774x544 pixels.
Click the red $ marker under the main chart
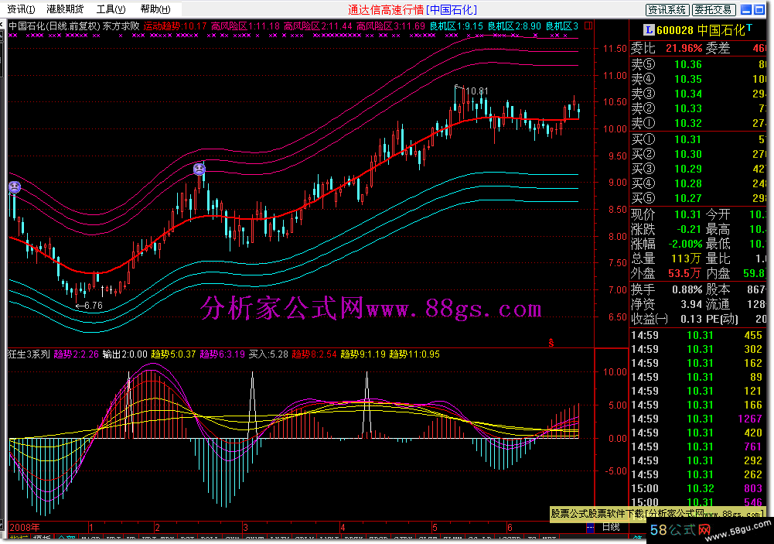(x=551, y=343)
